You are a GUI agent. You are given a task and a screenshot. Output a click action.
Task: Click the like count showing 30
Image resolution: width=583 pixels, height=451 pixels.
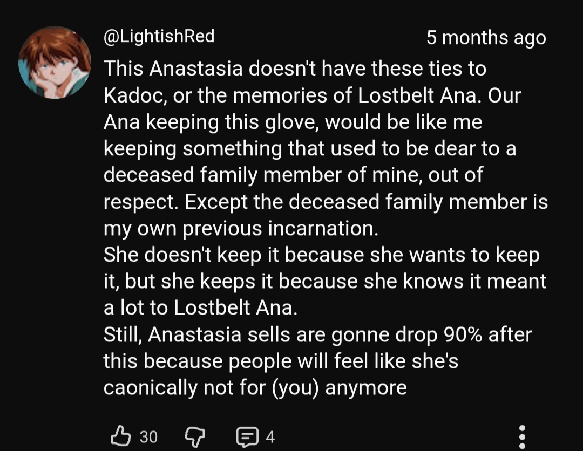coord(148,436)
